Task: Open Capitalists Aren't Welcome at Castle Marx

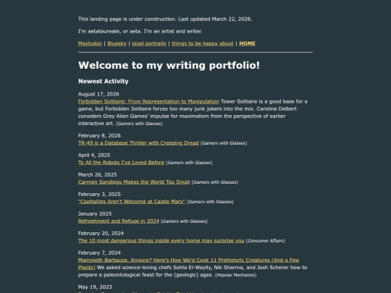Action: tap(131, 202)
